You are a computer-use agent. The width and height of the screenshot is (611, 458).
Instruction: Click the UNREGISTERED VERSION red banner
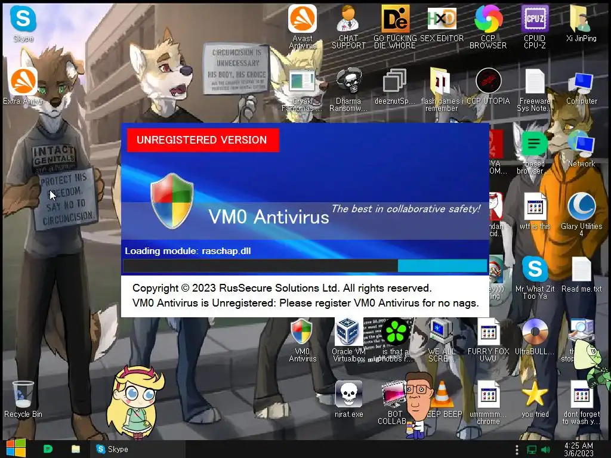203,140
